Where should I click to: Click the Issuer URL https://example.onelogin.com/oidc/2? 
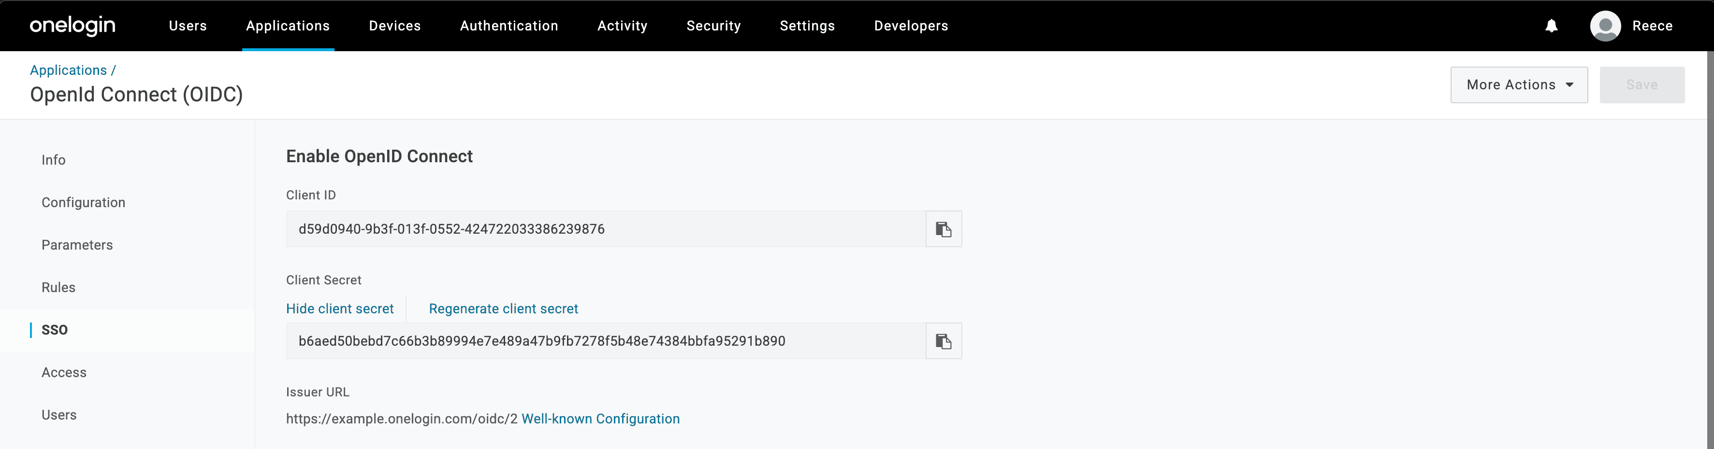(x=402, y=419)
